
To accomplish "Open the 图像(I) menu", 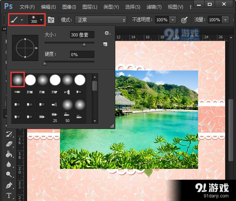I will pyautogui.click(x=69, y=7).
